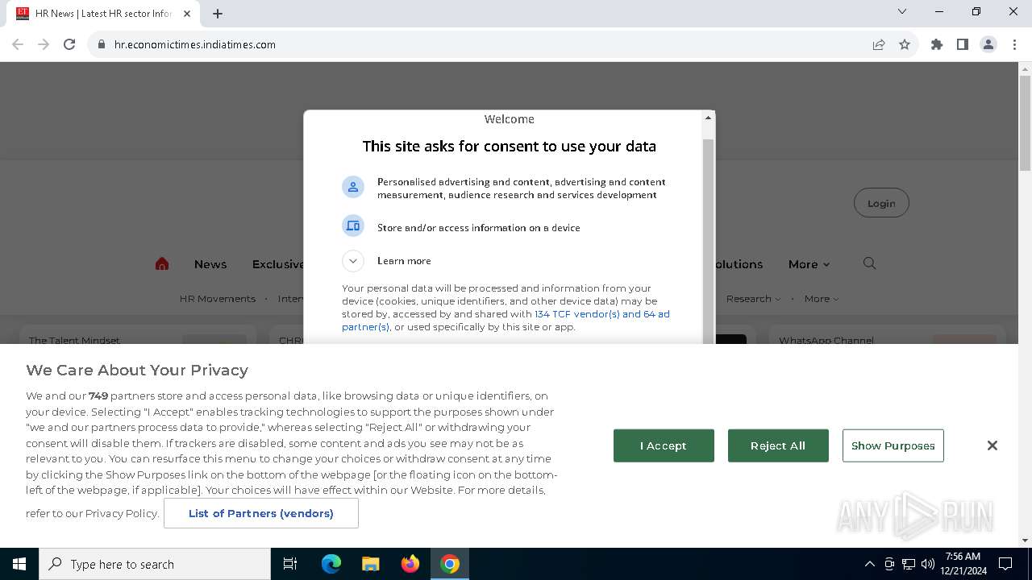The height and width of the screenshot is (580, 1032).
Task: Click the red home icon in site navigation
Action: 162,264
